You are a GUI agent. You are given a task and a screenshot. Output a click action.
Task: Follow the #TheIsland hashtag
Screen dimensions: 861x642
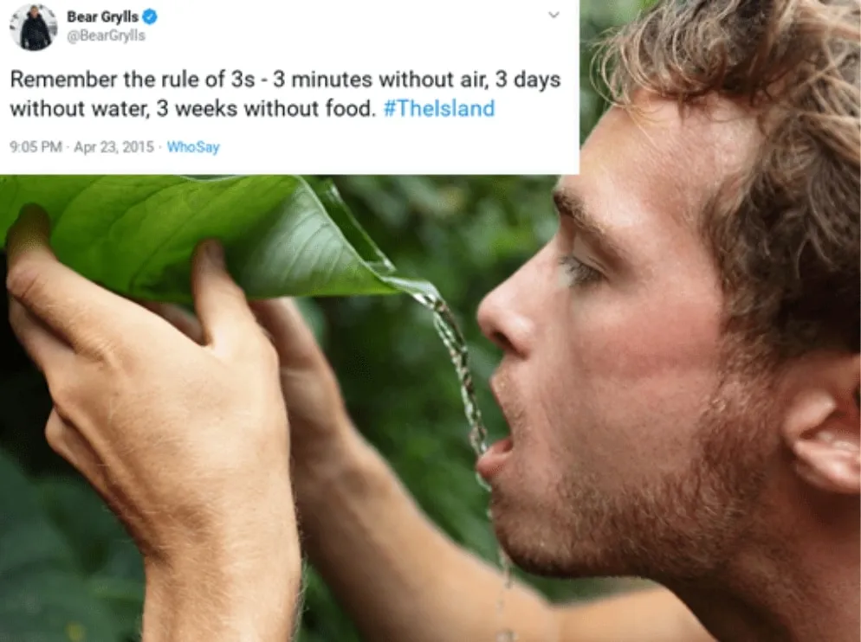click(439, 108)
